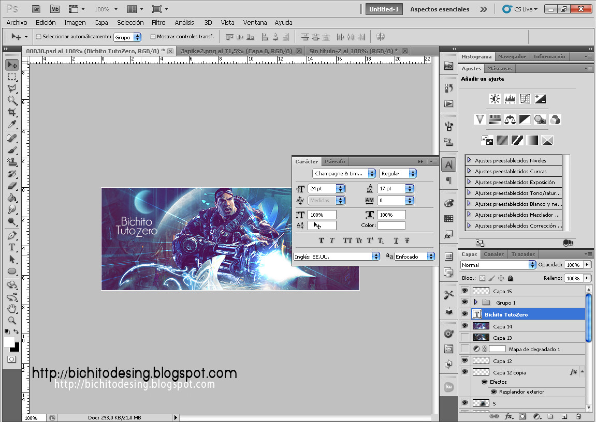Viewport: 596px width, 422px height.
Task: Toggle Mostrar controles transf. checkbox
Action: click(x=153, y=36)
